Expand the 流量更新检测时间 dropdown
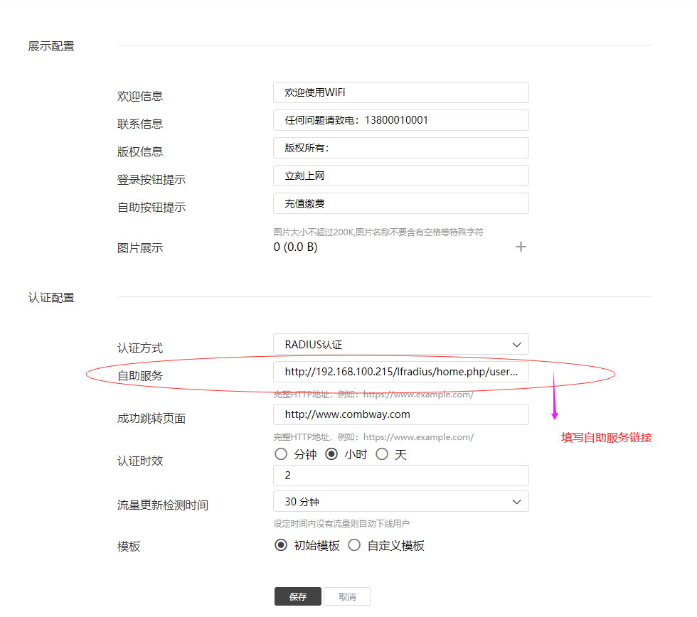 coord(400,501)
